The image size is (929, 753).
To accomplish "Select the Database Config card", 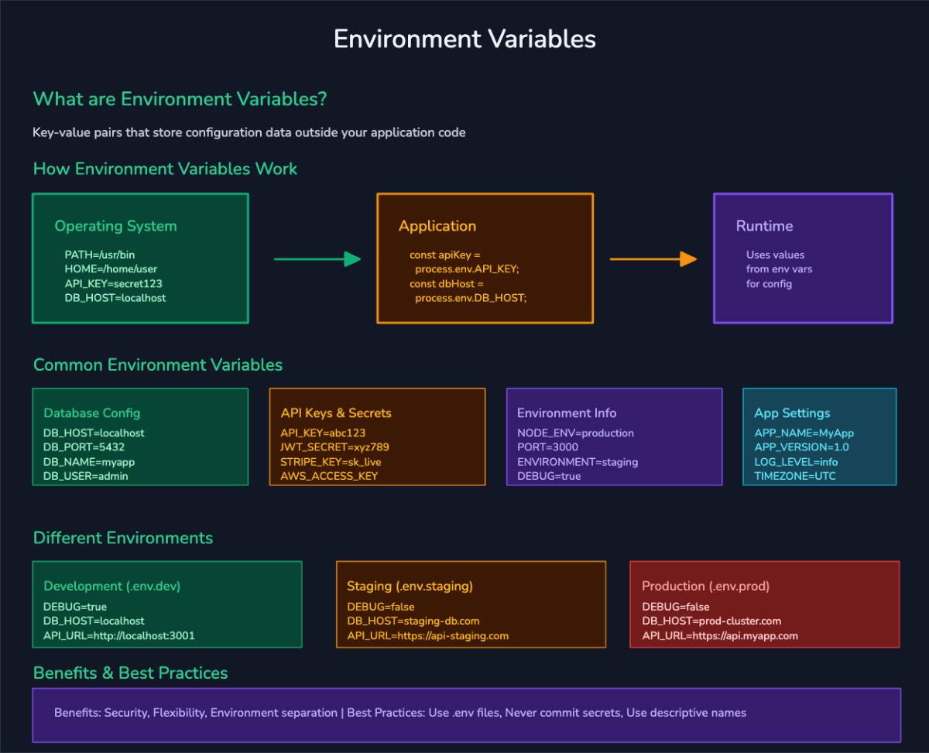I will click(139, 436).
